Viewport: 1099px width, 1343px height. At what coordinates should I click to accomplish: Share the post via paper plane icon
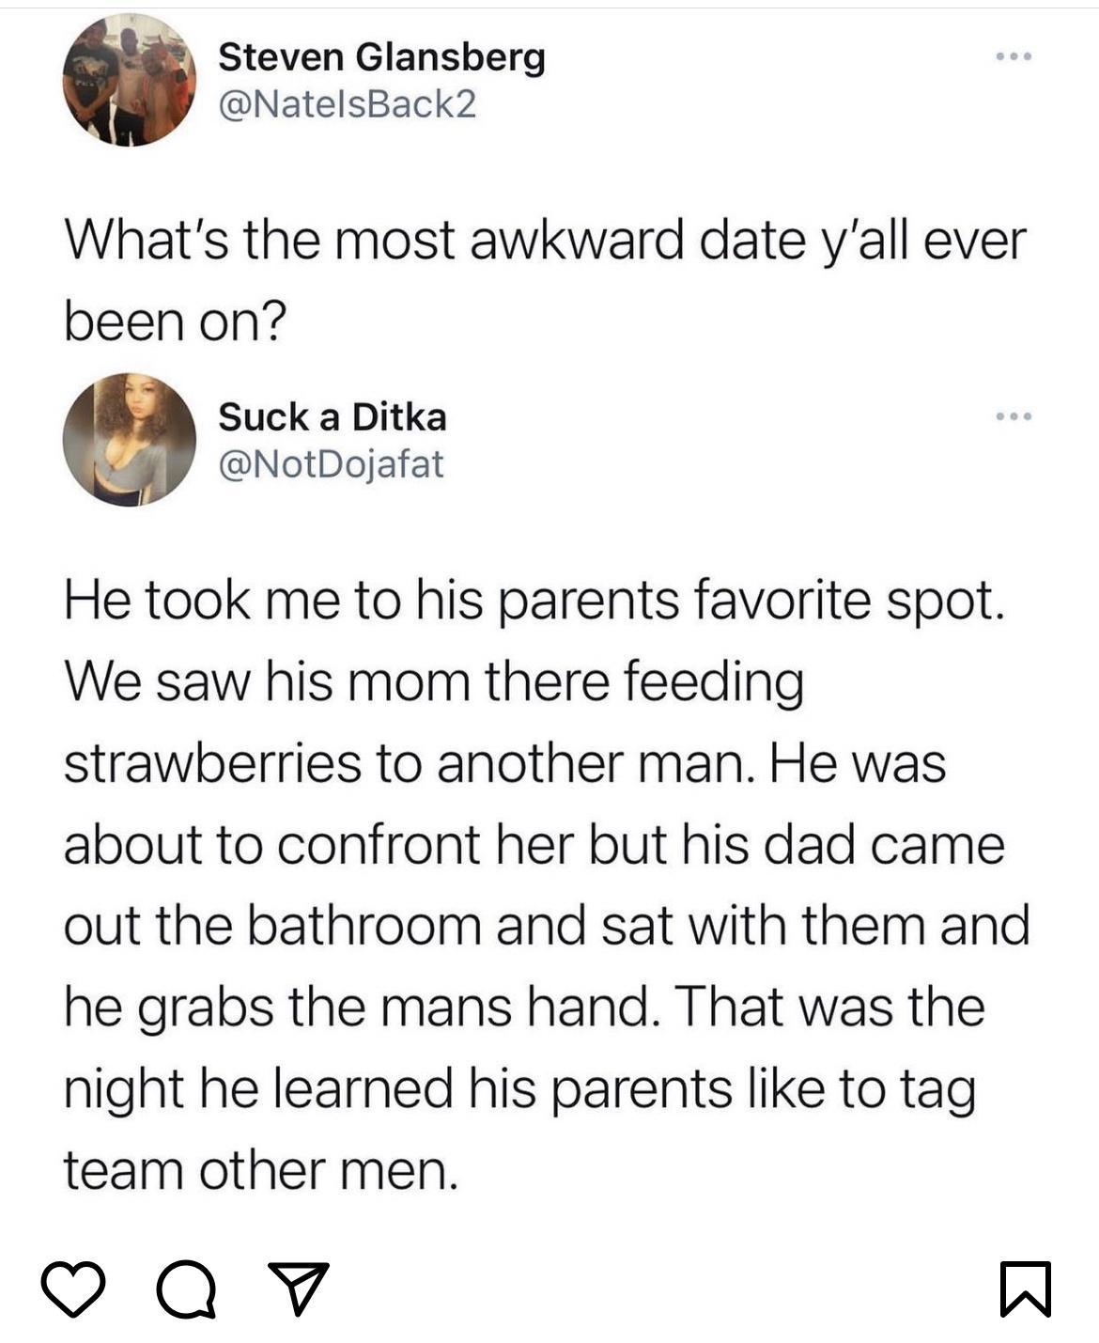tap(299, 1287)
